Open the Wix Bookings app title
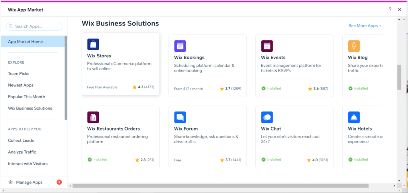This screenshot has width=408, height=193. pos(189,57)
